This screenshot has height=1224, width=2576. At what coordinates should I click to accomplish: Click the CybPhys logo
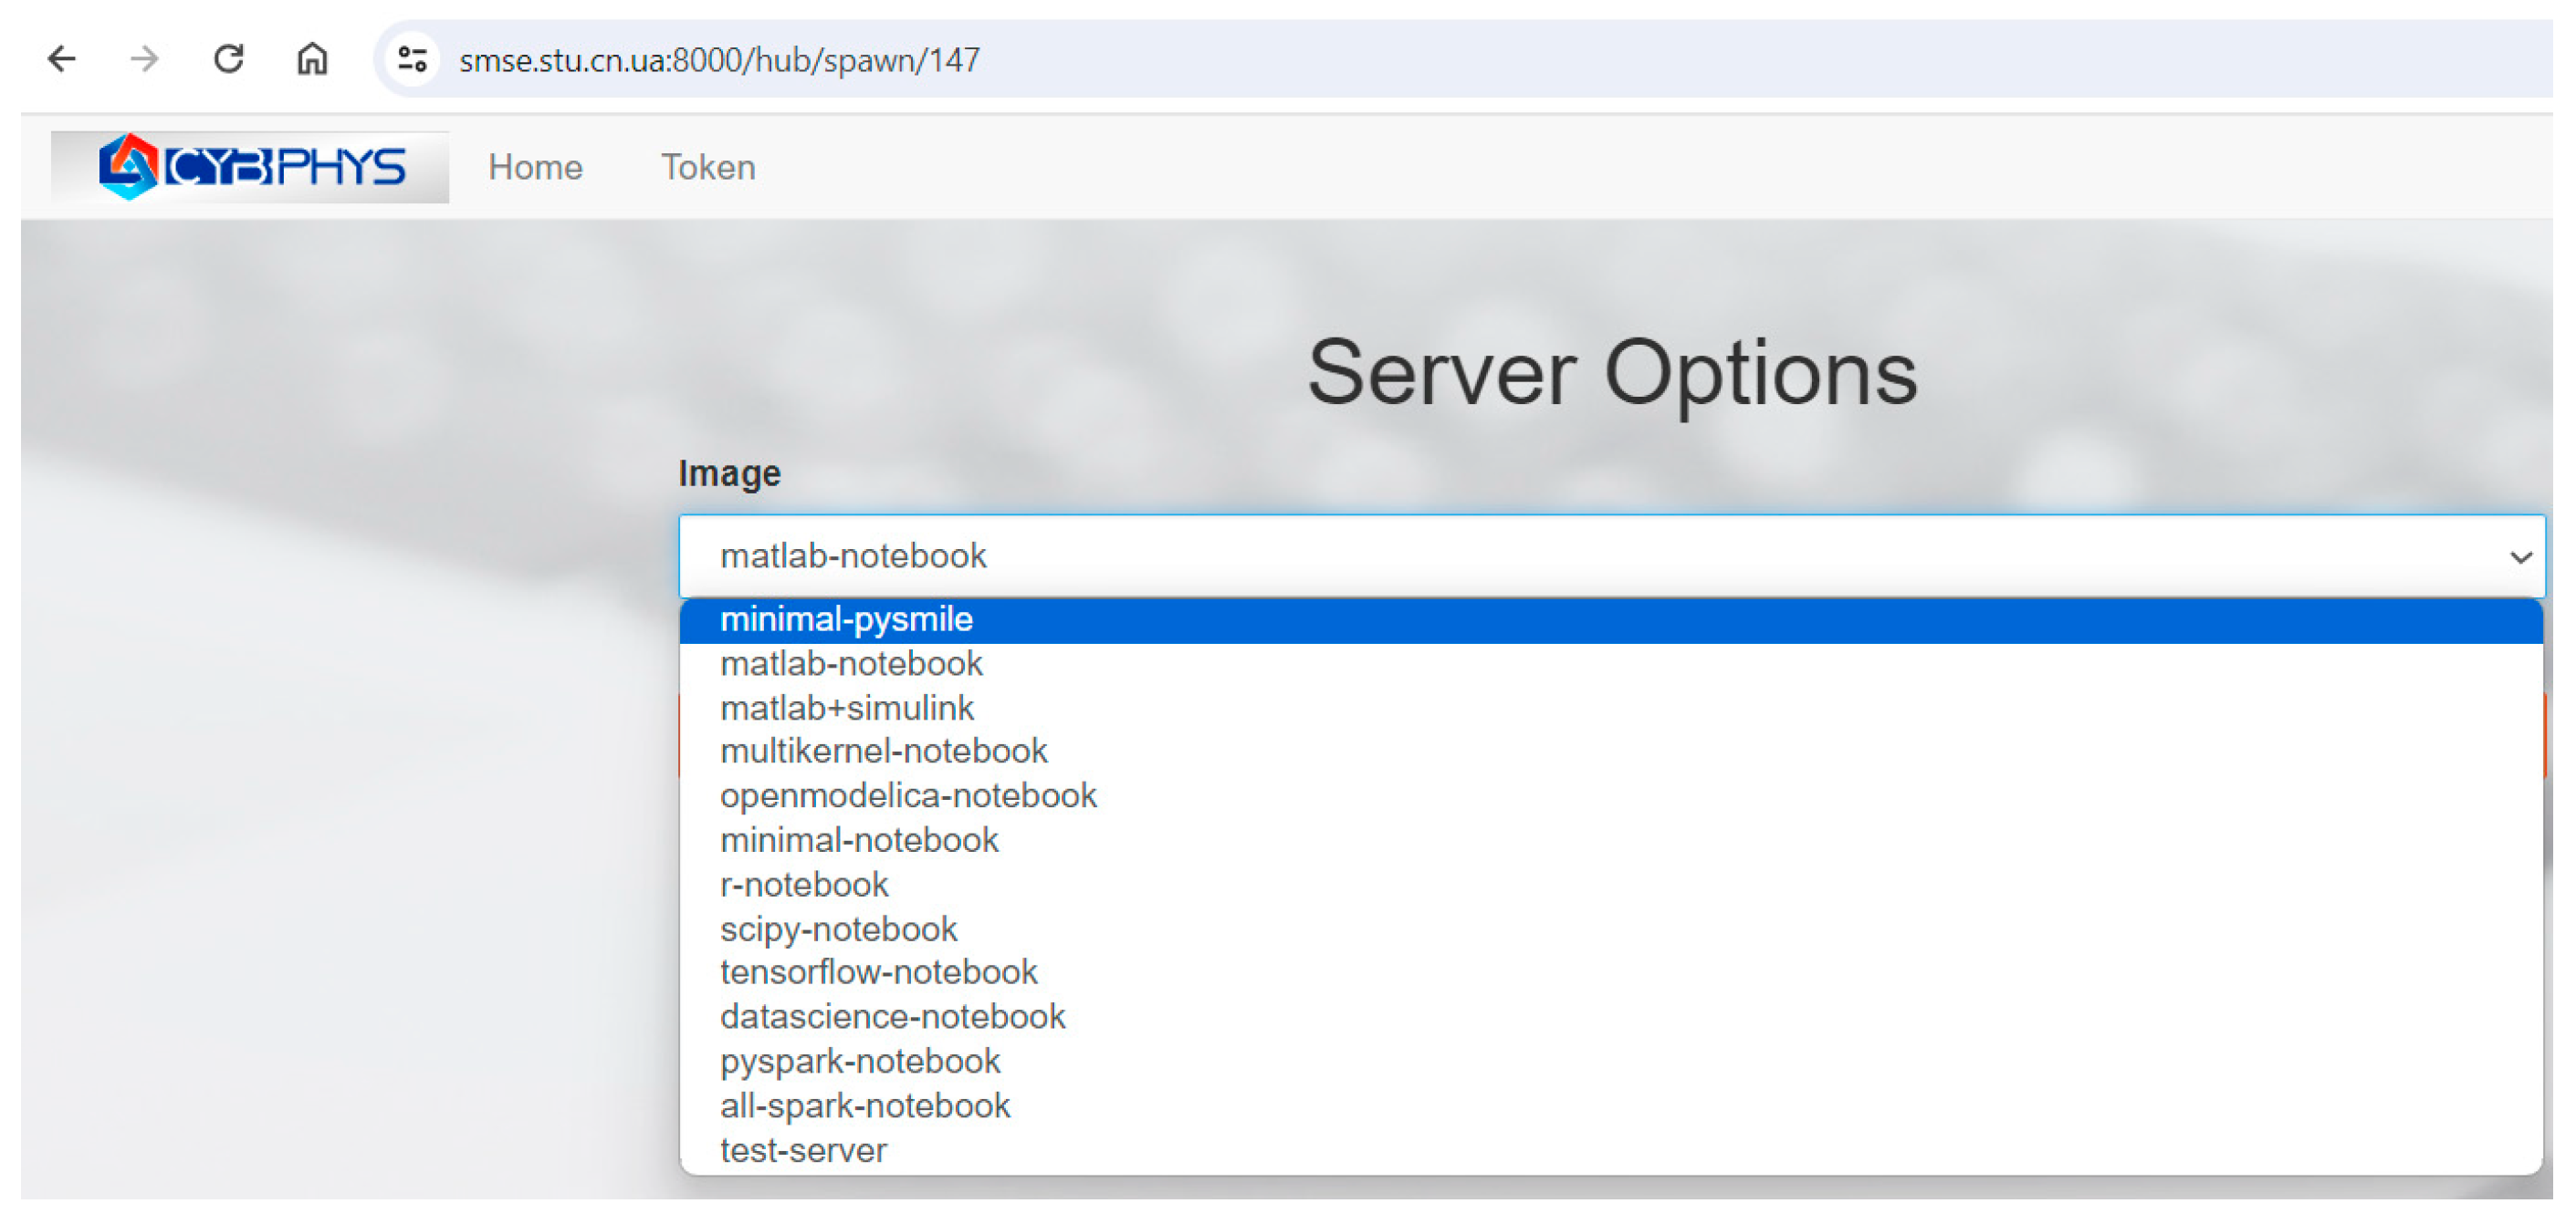pos(250,167)
